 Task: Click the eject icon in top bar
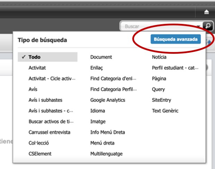point(207,12)
